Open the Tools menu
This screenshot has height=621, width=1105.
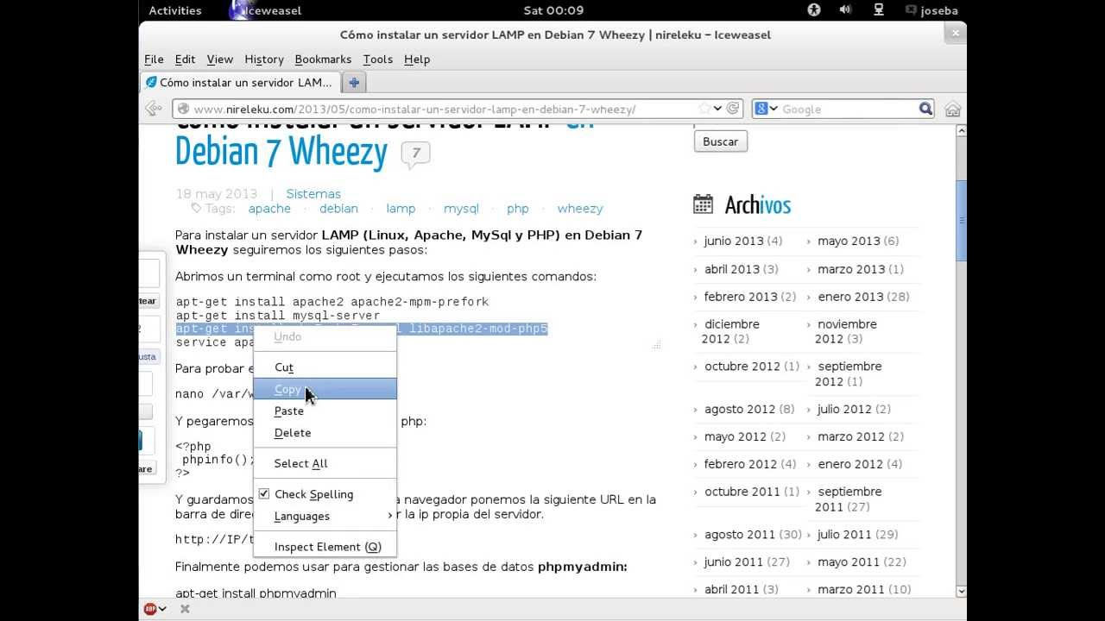377,59
